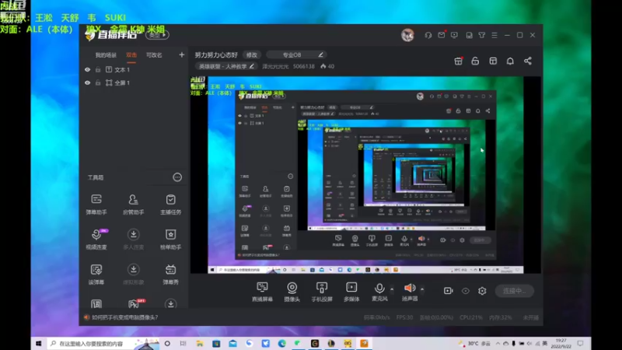Edit the 专业OB field pencil

point(320,54)
